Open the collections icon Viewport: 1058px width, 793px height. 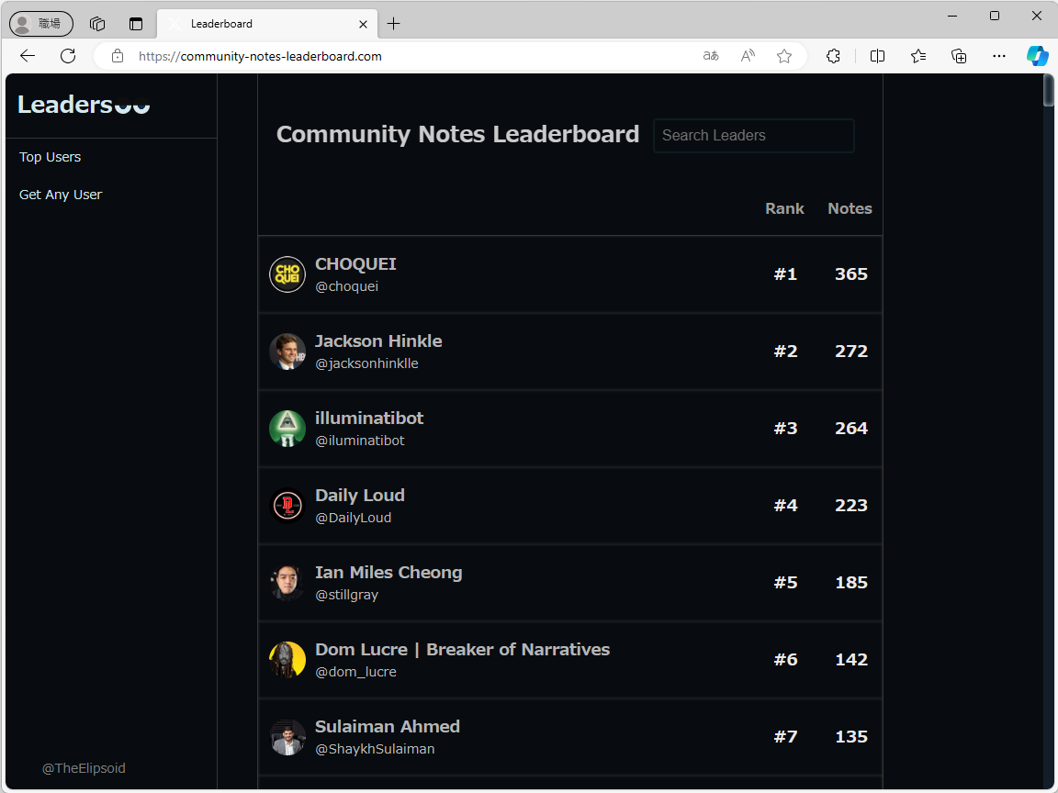click(x=959, y=56)
